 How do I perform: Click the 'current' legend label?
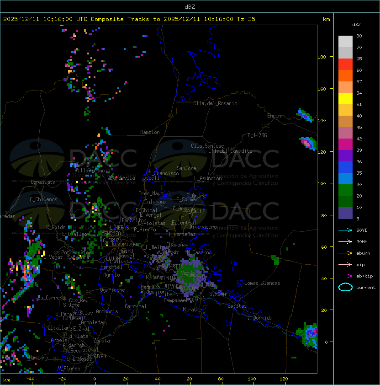(x=366, y=288)
